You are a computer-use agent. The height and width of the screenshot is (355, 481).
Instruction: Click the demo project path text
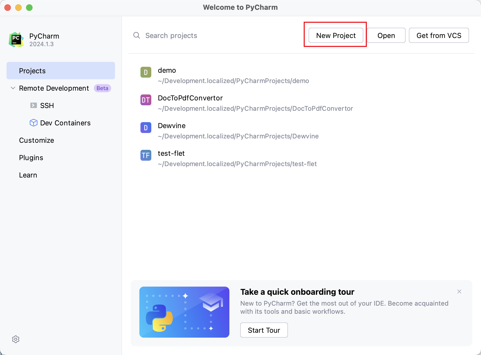(x=233, y=81)
